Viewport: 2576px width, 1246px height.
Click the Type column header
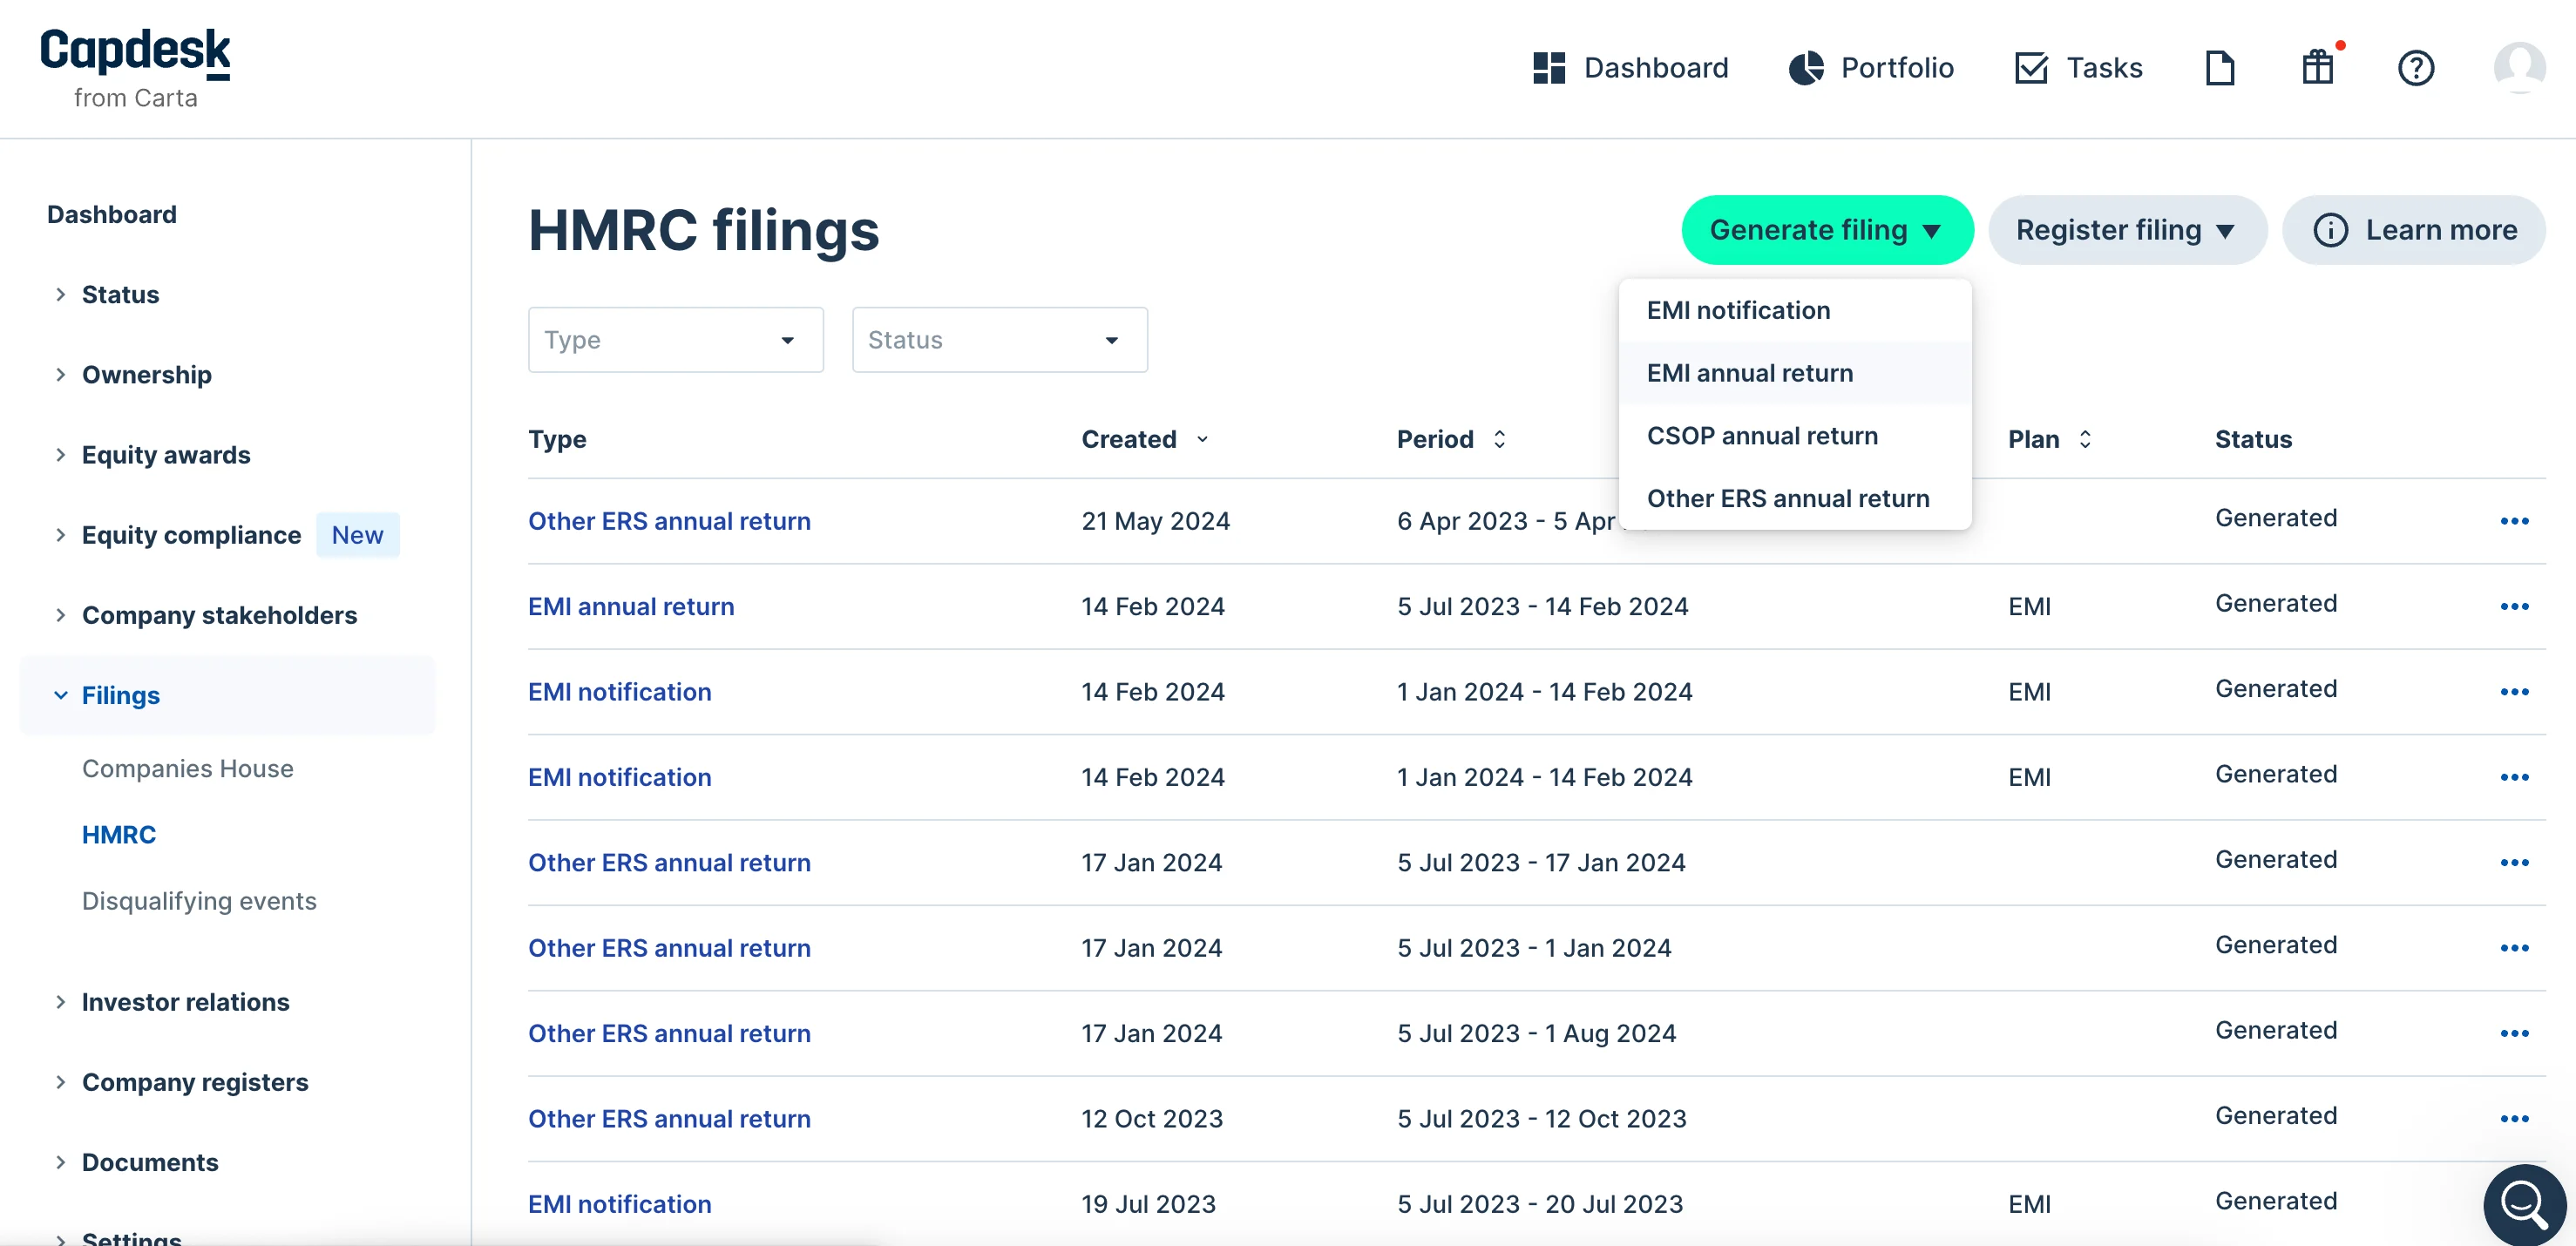tap(557, 439)
